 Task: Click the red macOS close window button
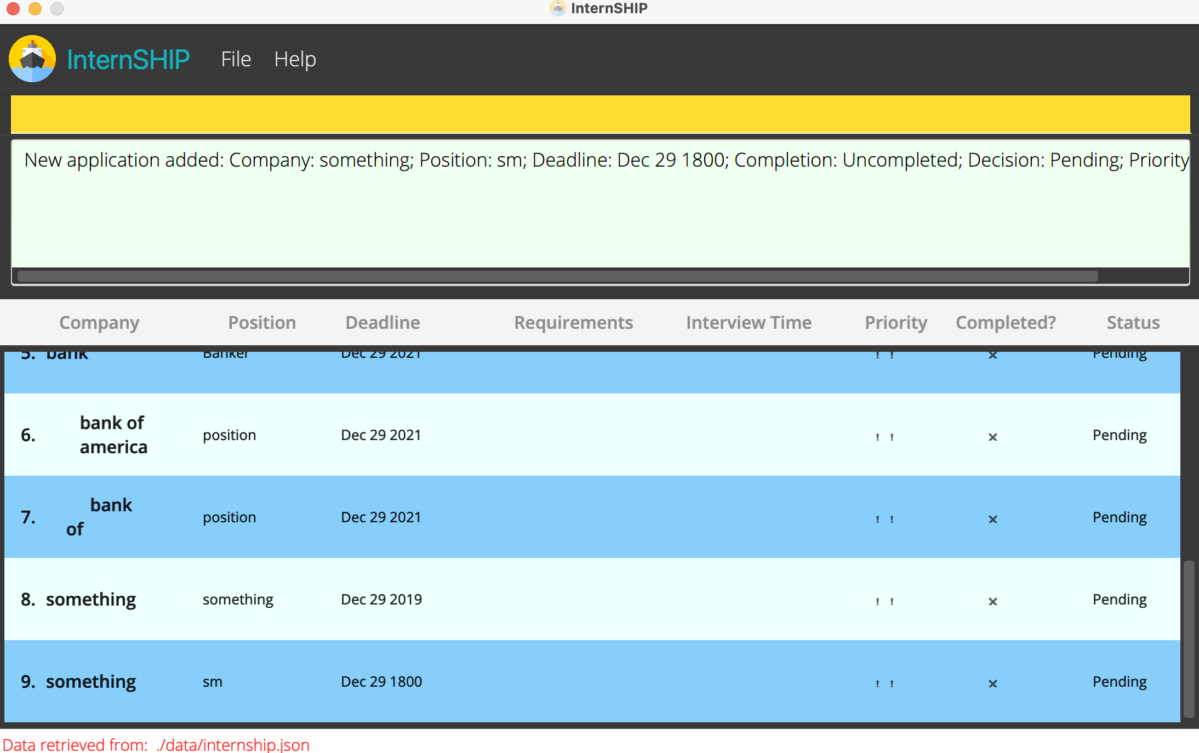[x=13, y=9]
